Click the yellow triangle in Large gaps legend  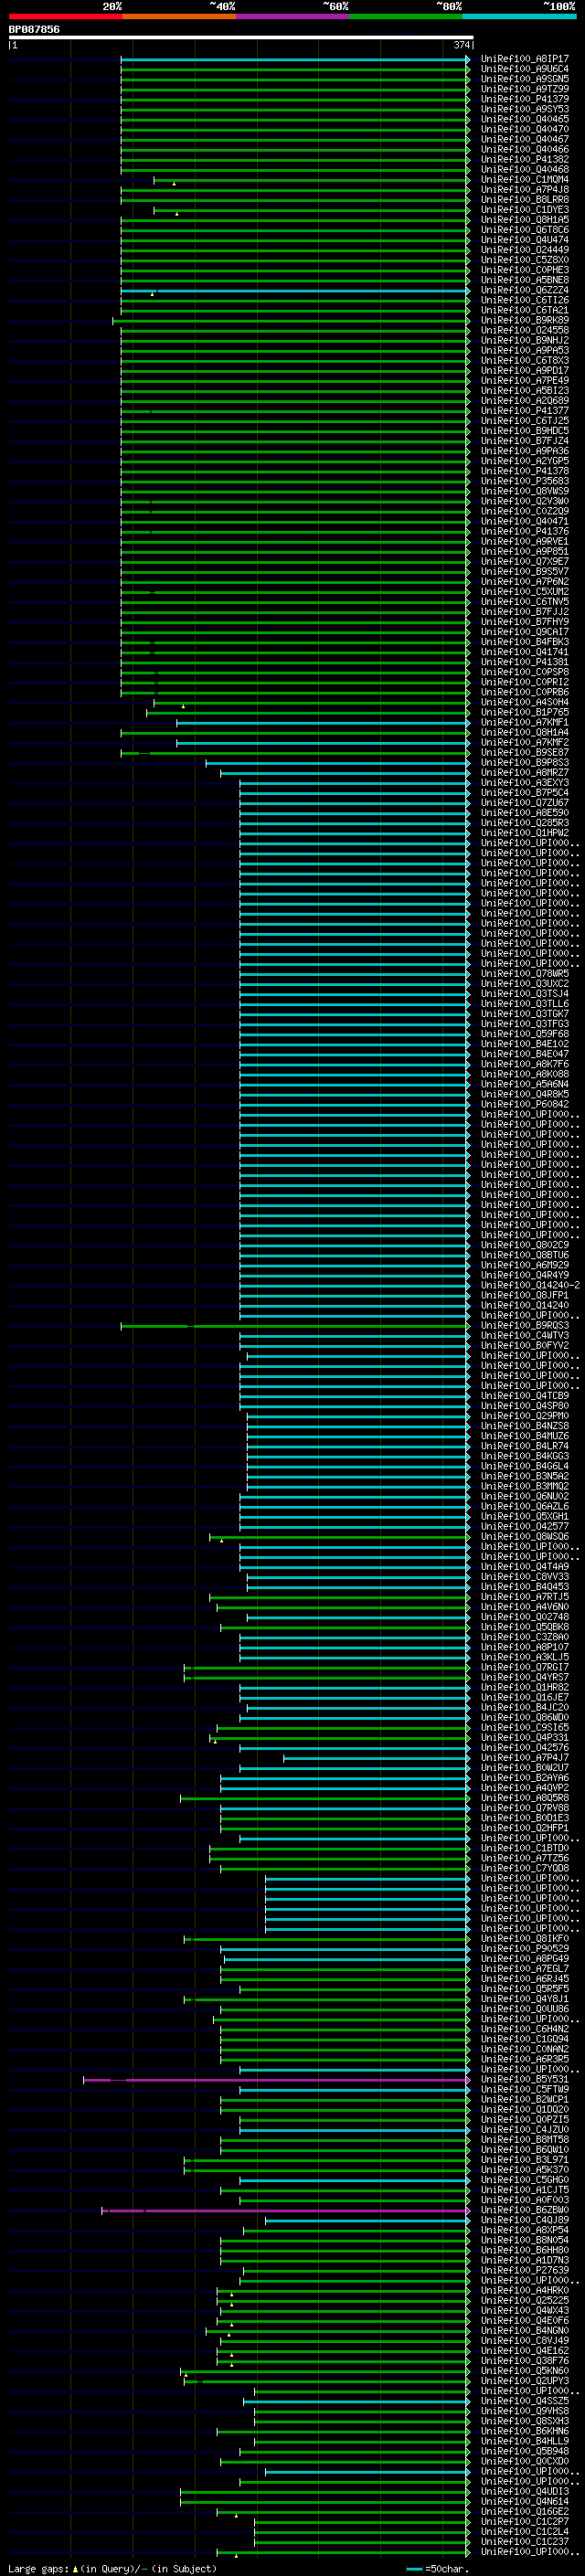pos(75,2568)
